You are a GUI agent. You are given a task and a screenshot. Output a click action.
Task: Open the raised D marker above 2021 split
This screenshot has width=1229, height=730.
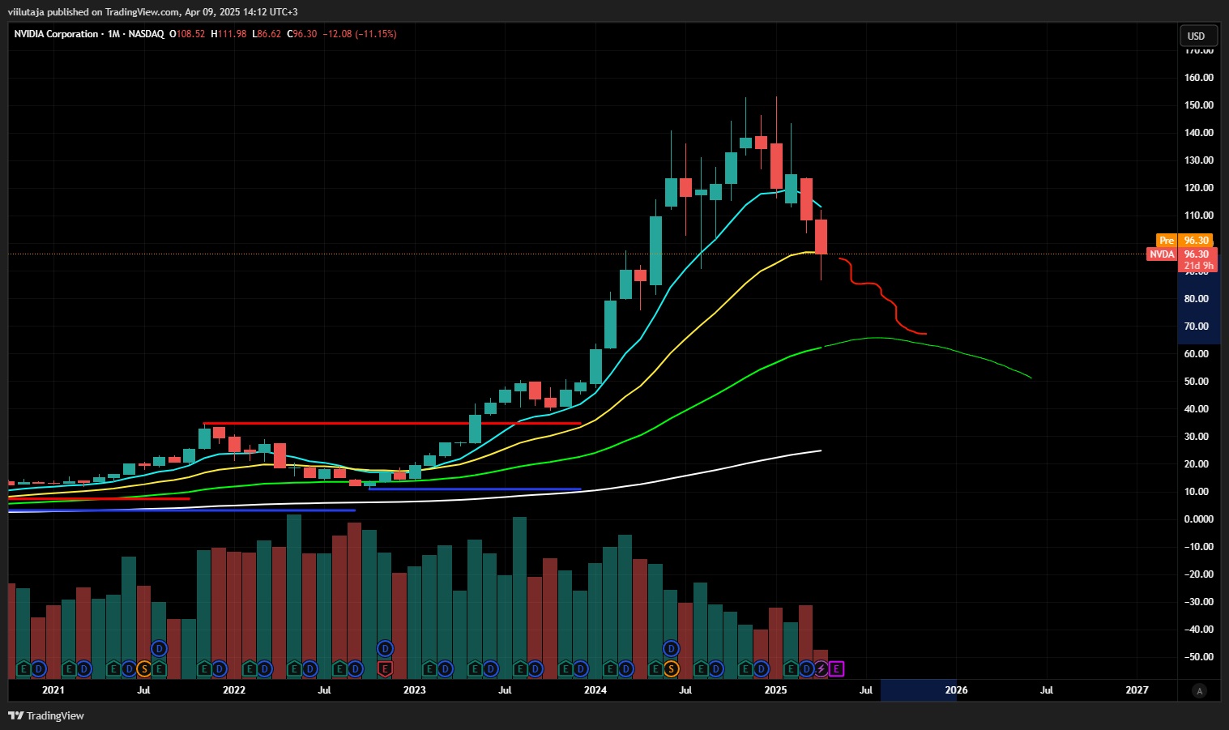click(x=159, y=648)
